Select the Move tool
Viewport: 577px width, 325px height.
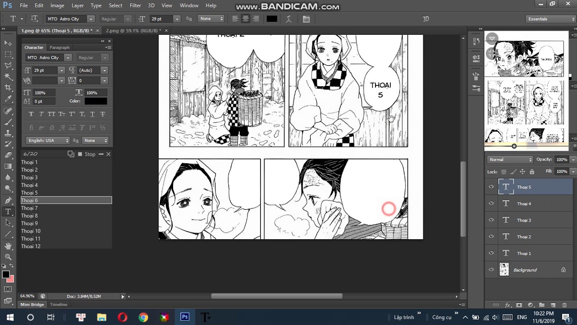[x=8, y=43]
